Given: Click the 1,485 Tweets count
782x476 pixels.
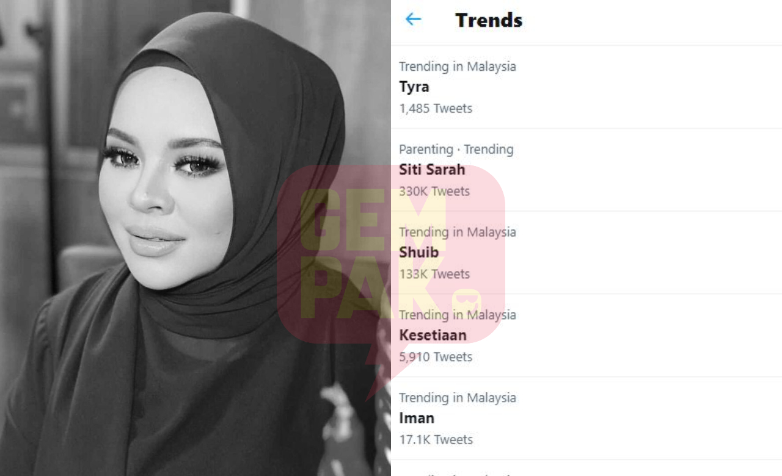Looking at the screenshot, I should [x=436, y=109].
